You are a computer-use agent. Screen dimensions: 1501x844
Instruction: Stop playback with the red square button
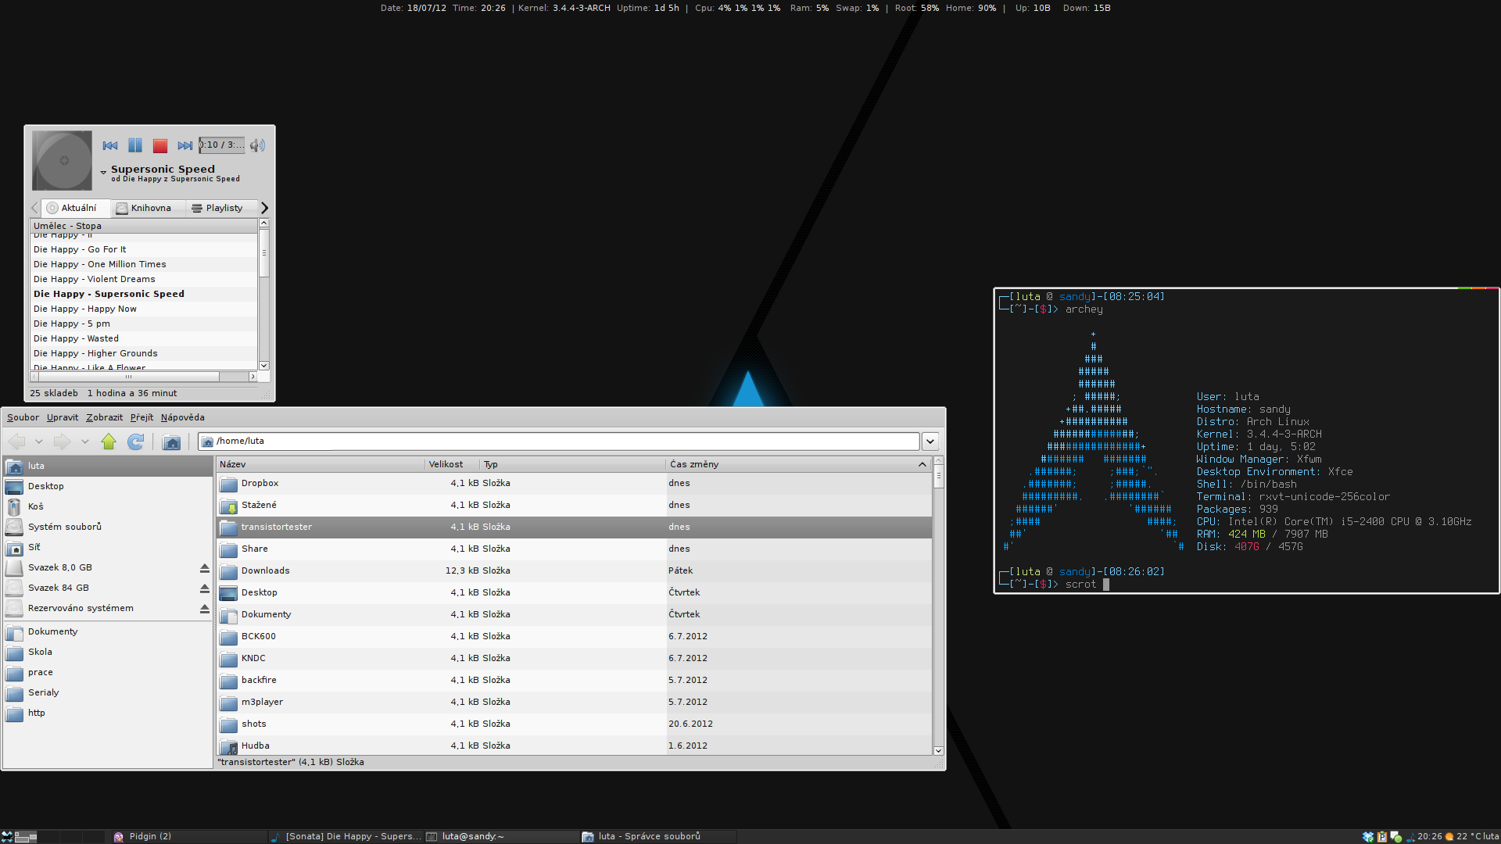click(x=160, y=145)
